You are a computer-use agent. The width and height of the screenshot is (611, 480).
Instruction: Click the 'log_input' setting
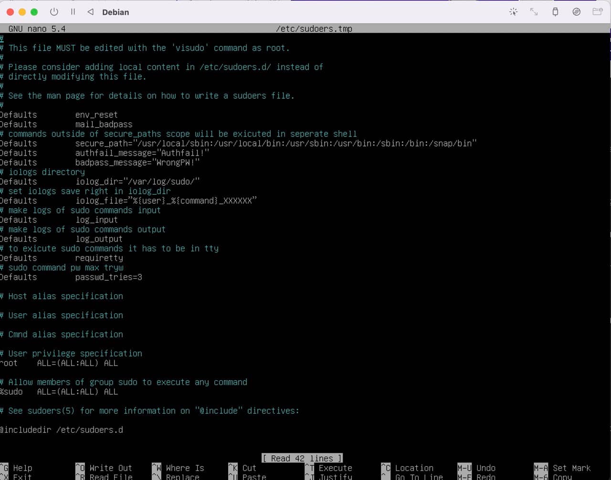(96, 219)
